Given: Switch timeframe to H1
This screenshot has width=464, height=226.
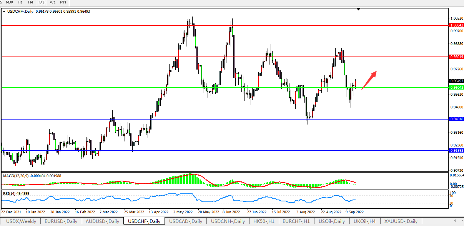Looking at the screenshot, I should pyautogui.click(x=21, y=2).
